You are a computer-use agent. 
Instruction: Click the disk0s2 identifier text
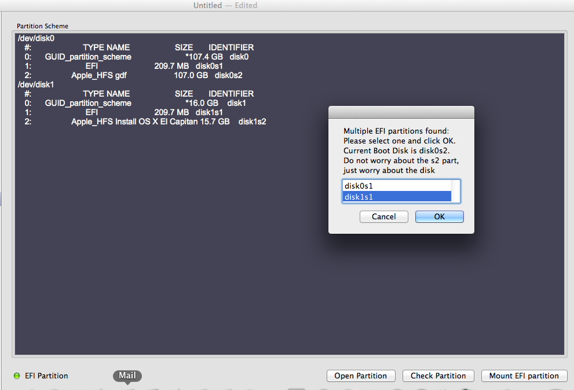pyautogui.click(x=228, y=75)
